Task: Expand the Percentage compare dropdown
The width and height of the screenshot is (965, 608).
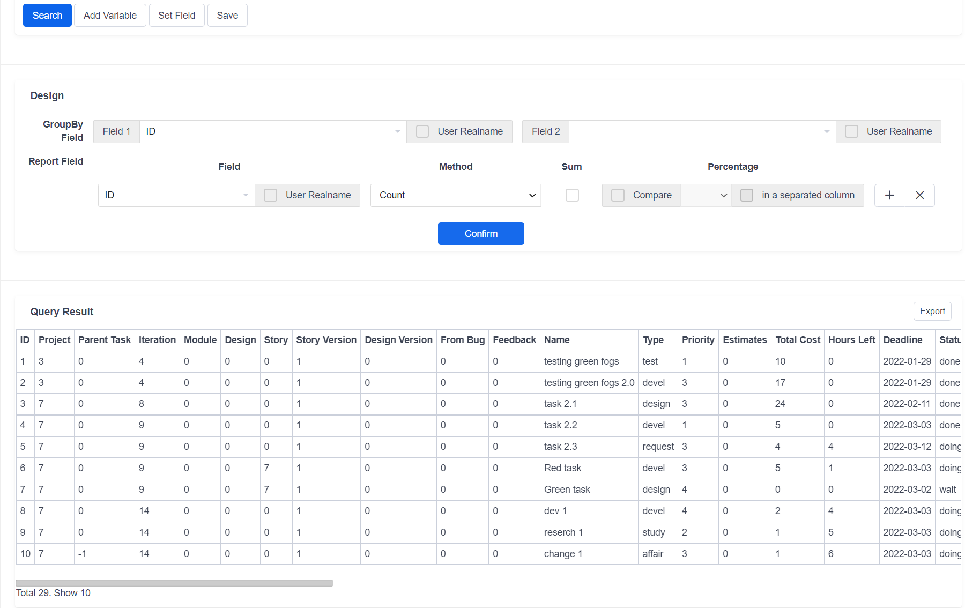Action: [x=706, y=195]
